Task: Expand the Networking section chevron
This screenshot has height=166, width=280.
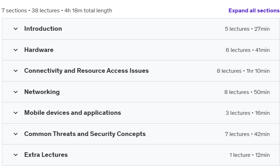Action: (x=16, y=92)
